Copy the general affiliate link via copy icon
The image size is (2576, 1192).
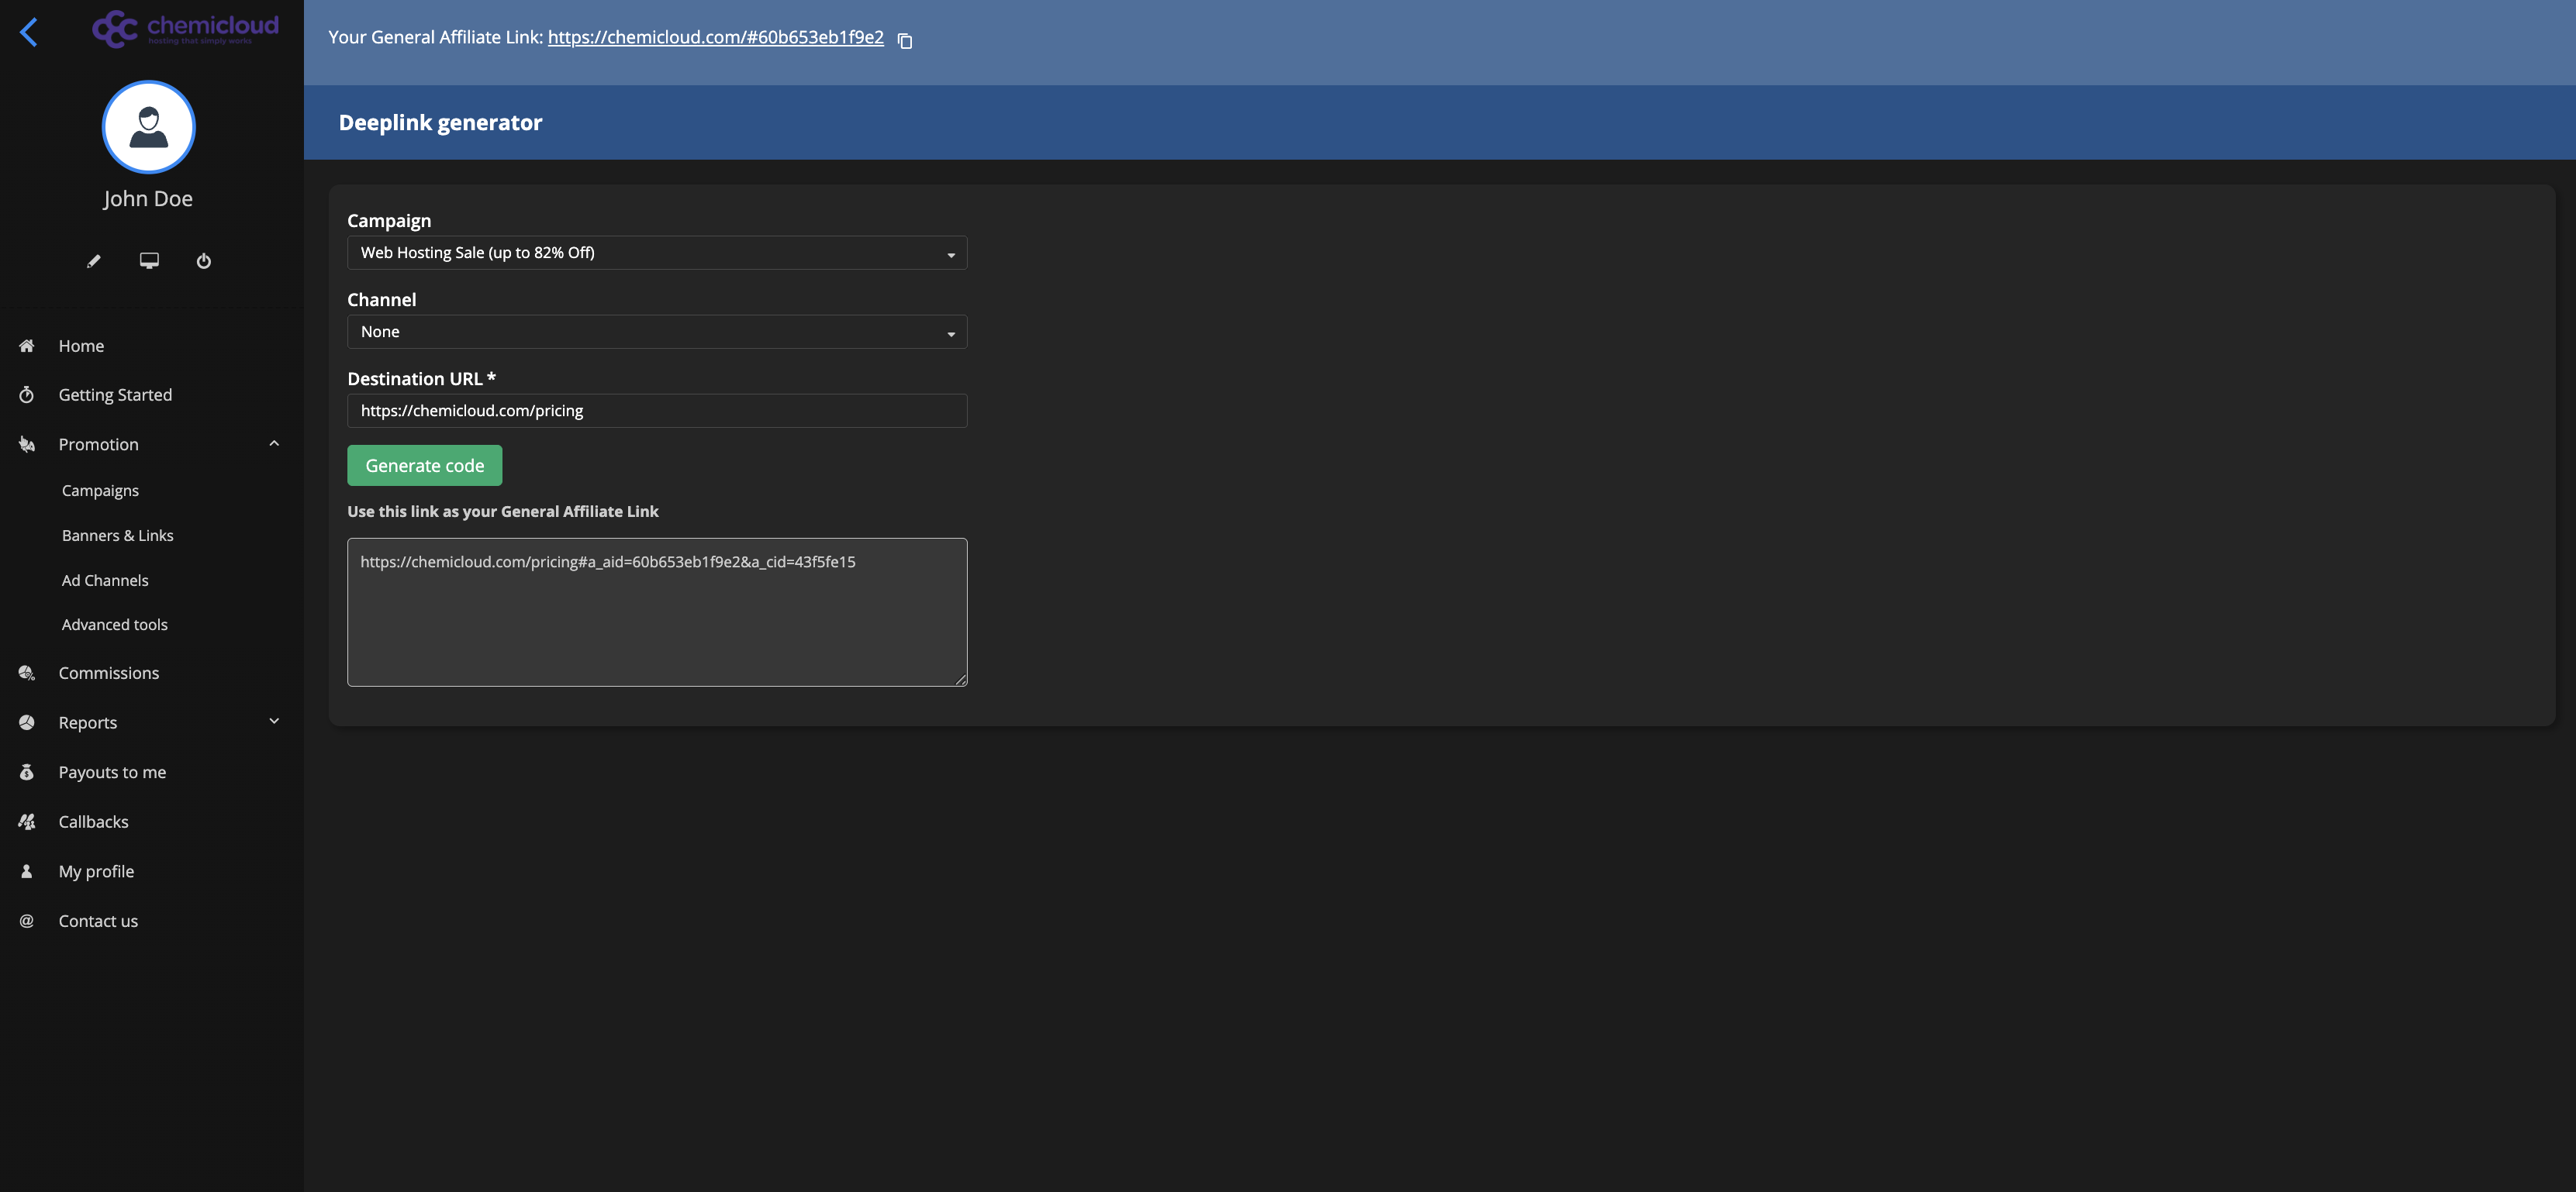pos(905,41)
